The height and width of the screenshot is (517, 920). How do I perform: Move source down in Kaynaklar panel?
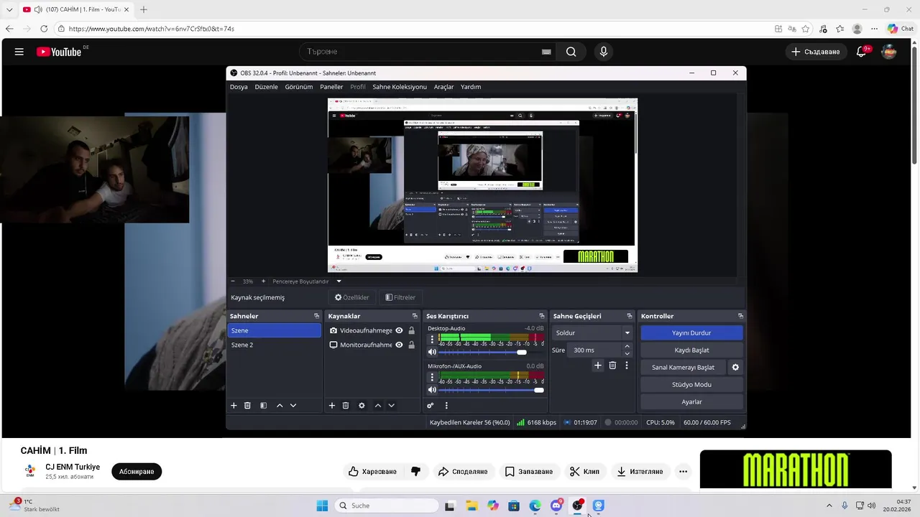(392, 406)
